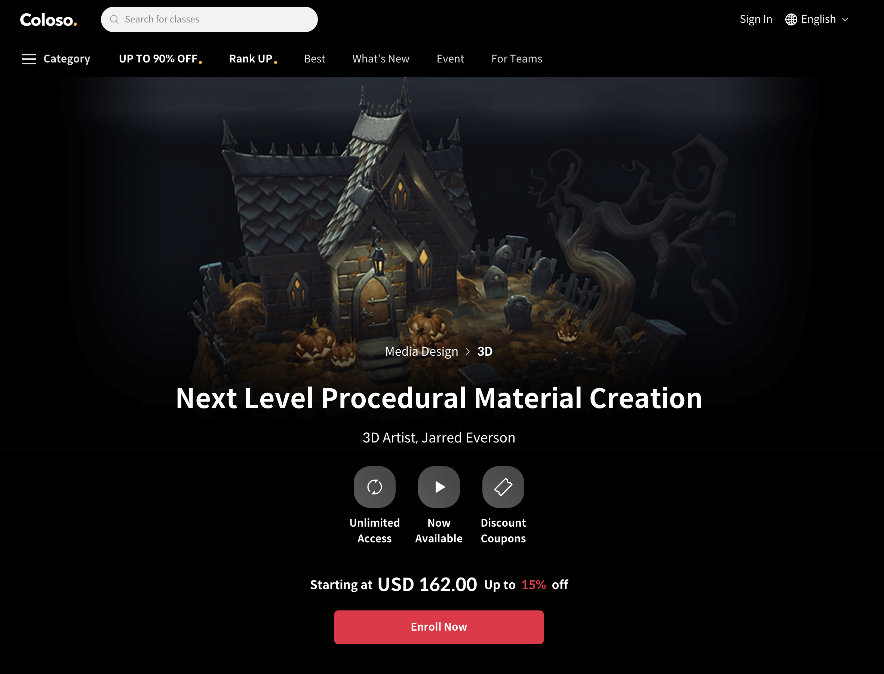Open the UP TO 90% OFF tab
The width and height of the screenshot is (884, 674).
160,59
